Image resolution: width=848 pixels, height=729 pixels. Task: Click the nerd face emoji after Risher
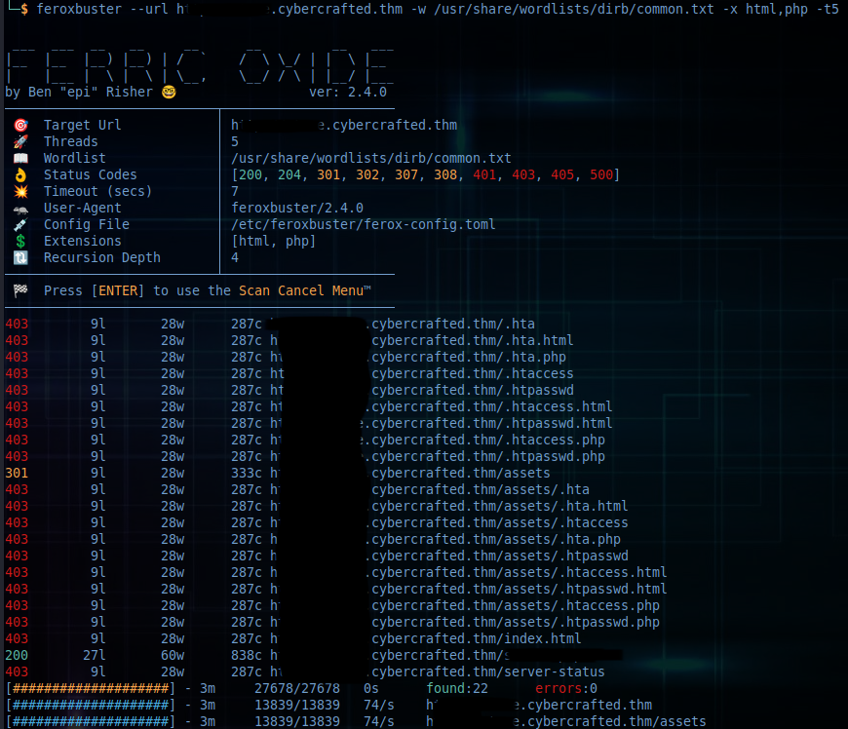[169, 92]
